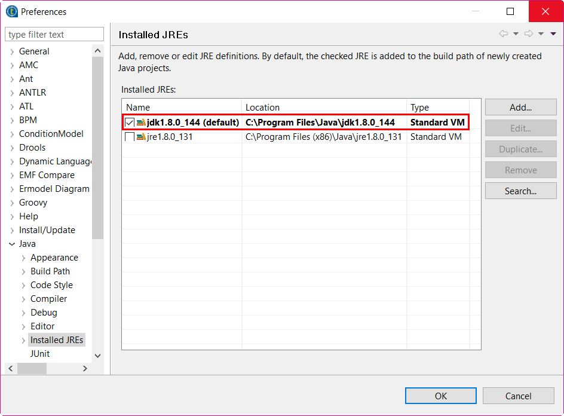Click the tree horizontal scroll left arrow
The width and height of the screenshot is (564, 416).
tap(10, 368)
